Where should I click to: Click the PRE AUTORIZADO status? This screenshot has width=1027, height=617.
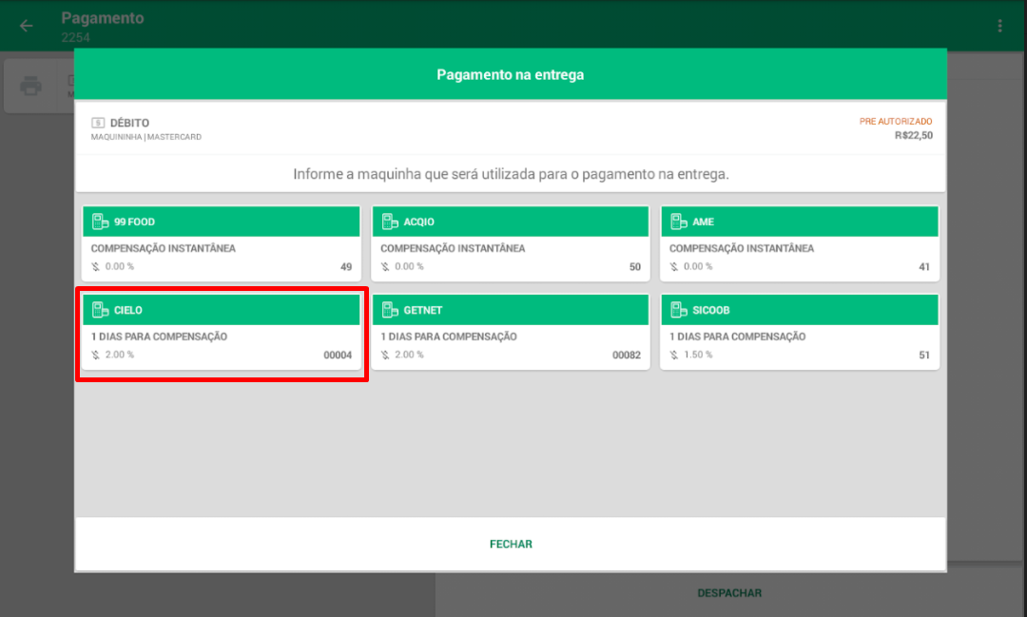896,121
